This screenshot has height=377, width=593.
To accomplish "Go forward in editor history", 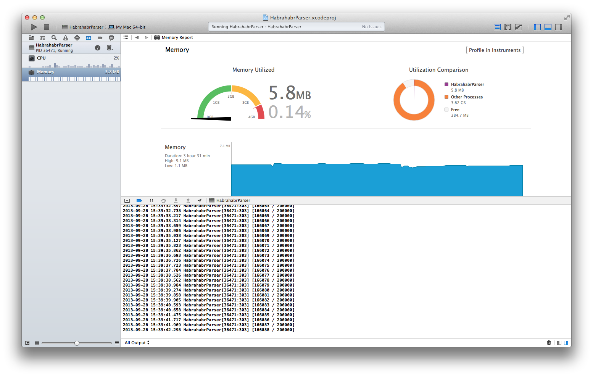I will point(147,37).
